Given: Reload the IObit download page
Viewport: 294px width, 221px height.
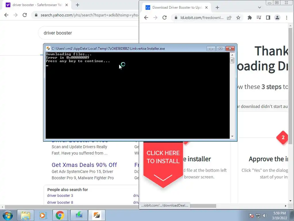Looking at the screenshot, I should click(165, 18).
